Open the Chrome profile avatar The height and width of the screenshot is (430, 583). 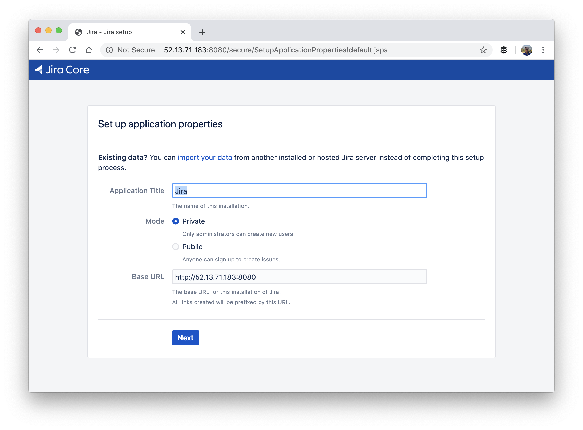tap(527, 50)
